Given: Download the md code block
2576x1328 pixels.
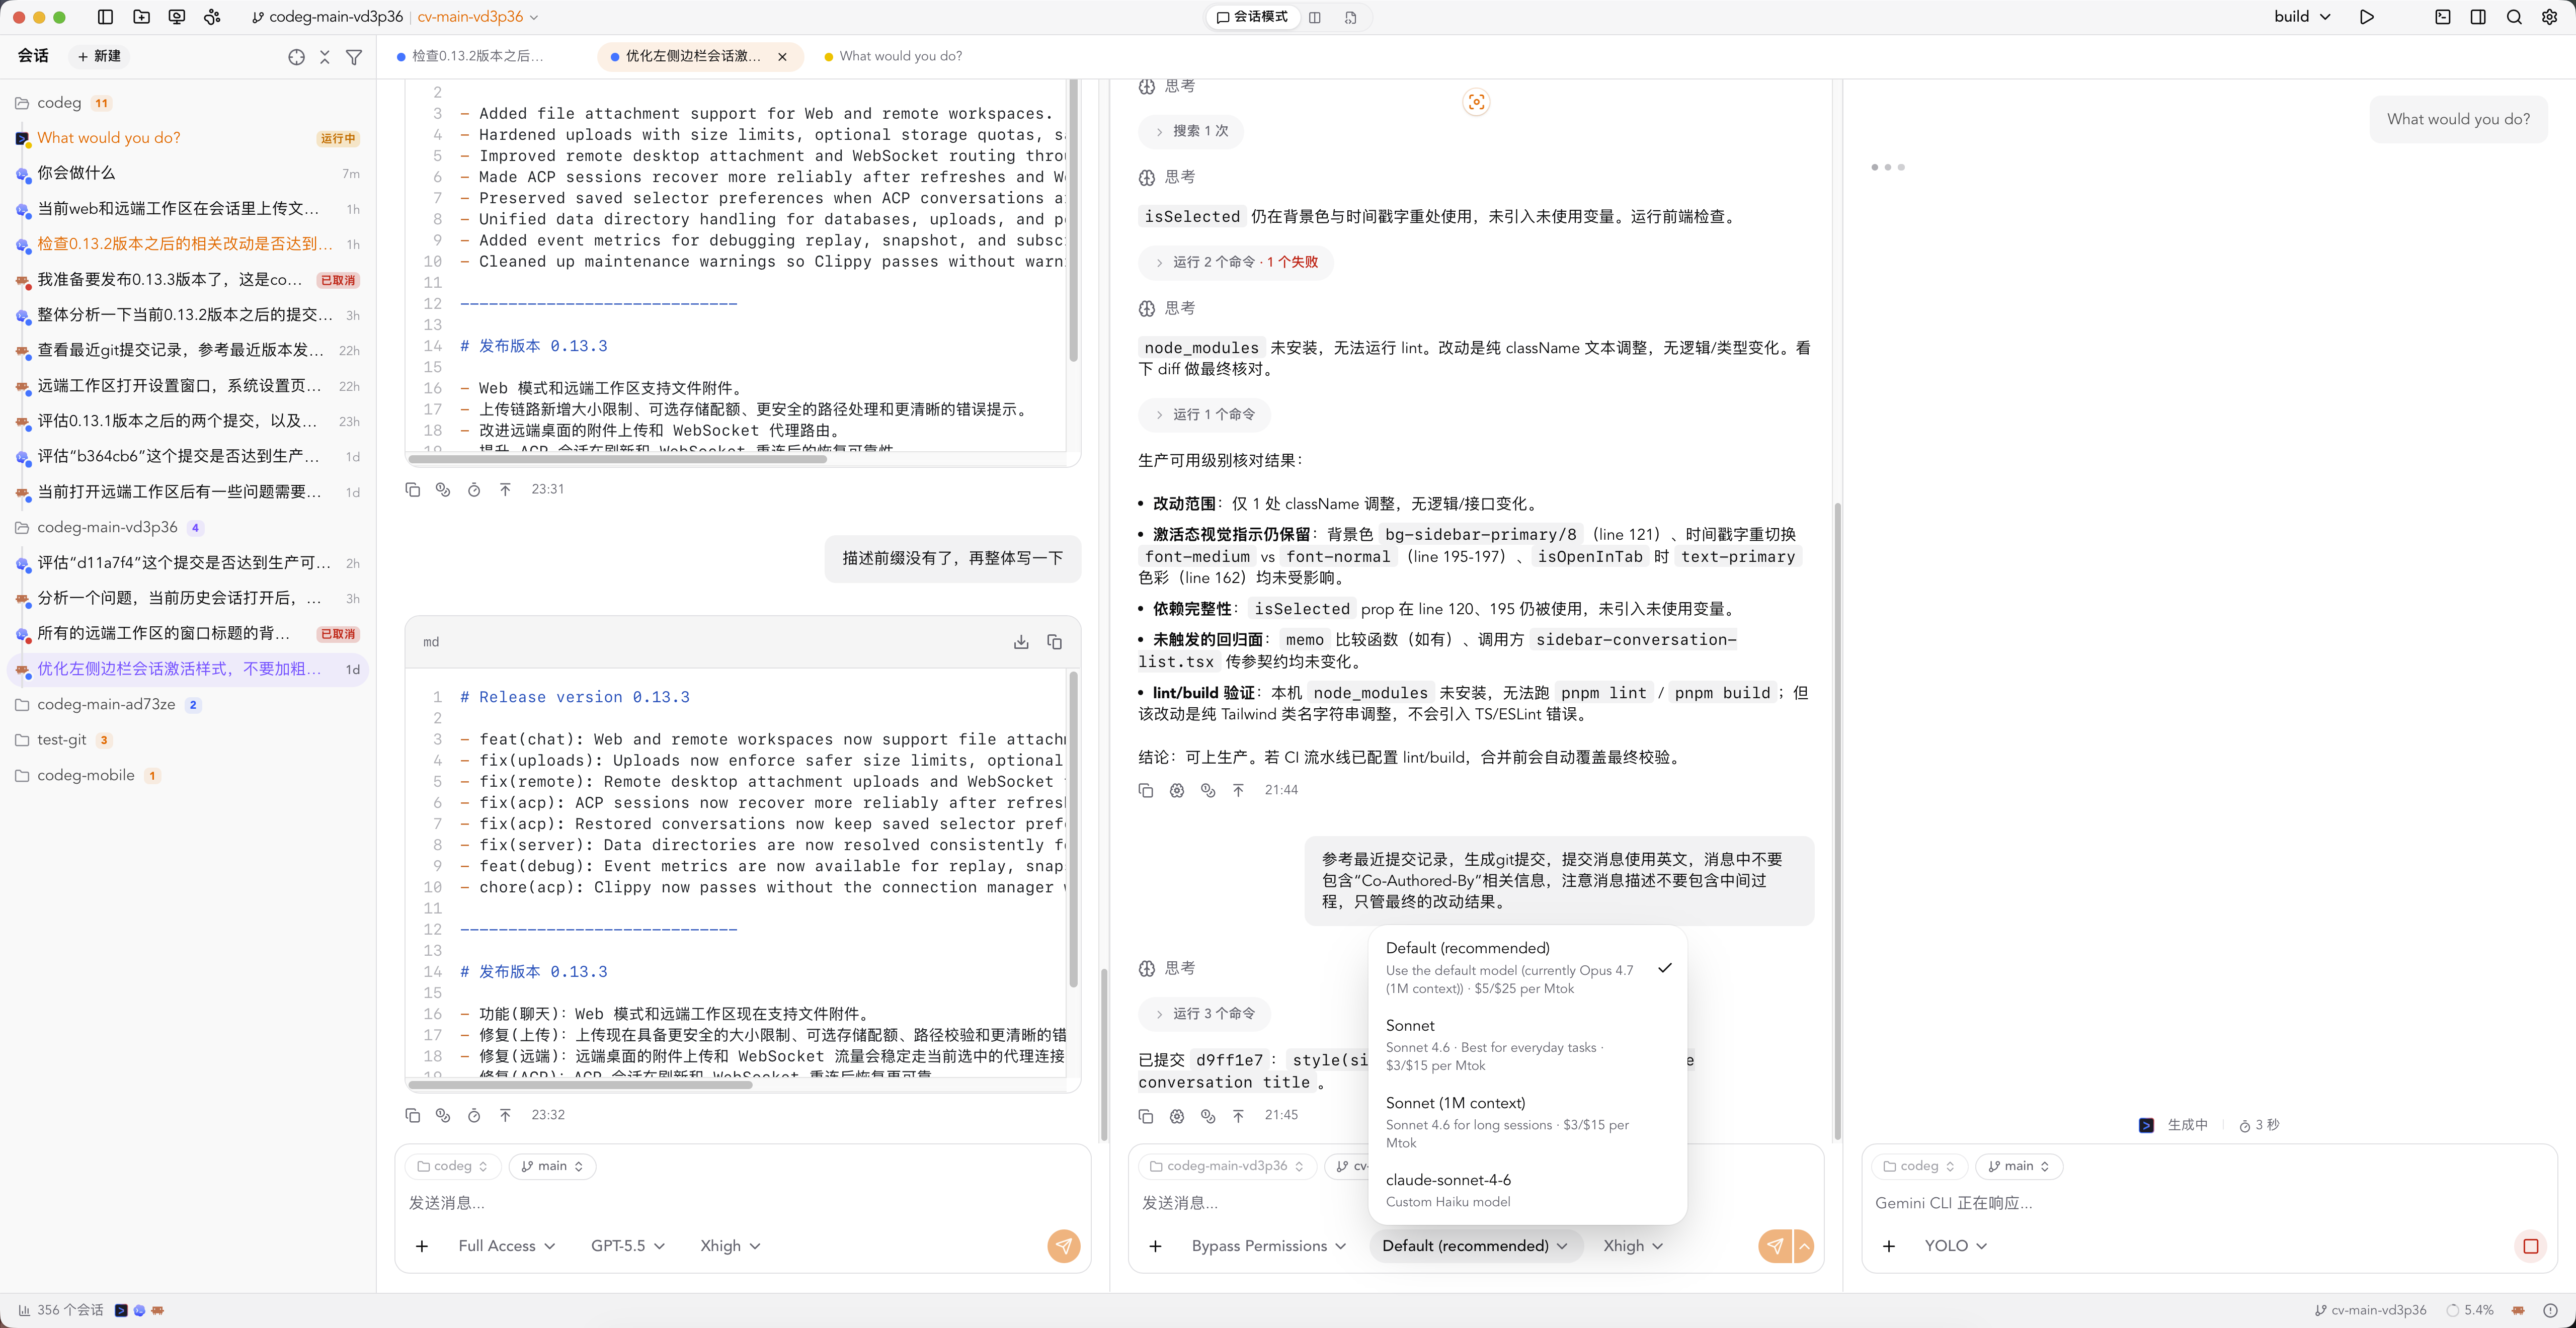Looking at the screenshot, I should 1021,642.
